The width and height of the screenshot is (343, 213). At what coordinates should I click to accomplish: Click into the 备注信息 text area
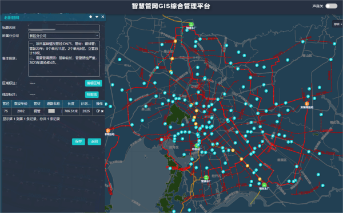(64, 58)
